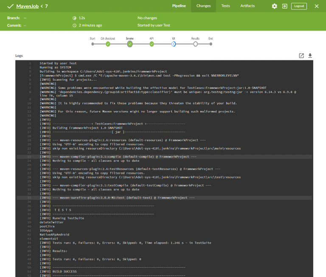
Task: Click the 'Started by user Test' header text
Action: [x=154, y=25]
